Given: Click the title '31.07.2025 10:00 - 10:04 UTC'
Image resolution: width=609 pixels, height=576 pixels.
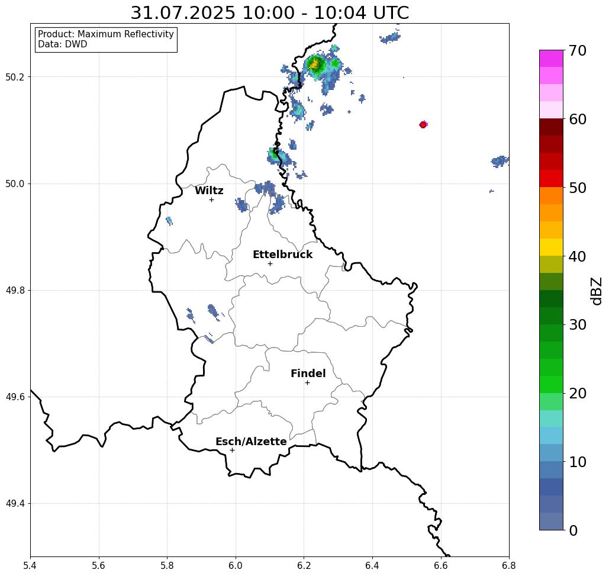Looking at the screenshot, I should coord(269,13).
